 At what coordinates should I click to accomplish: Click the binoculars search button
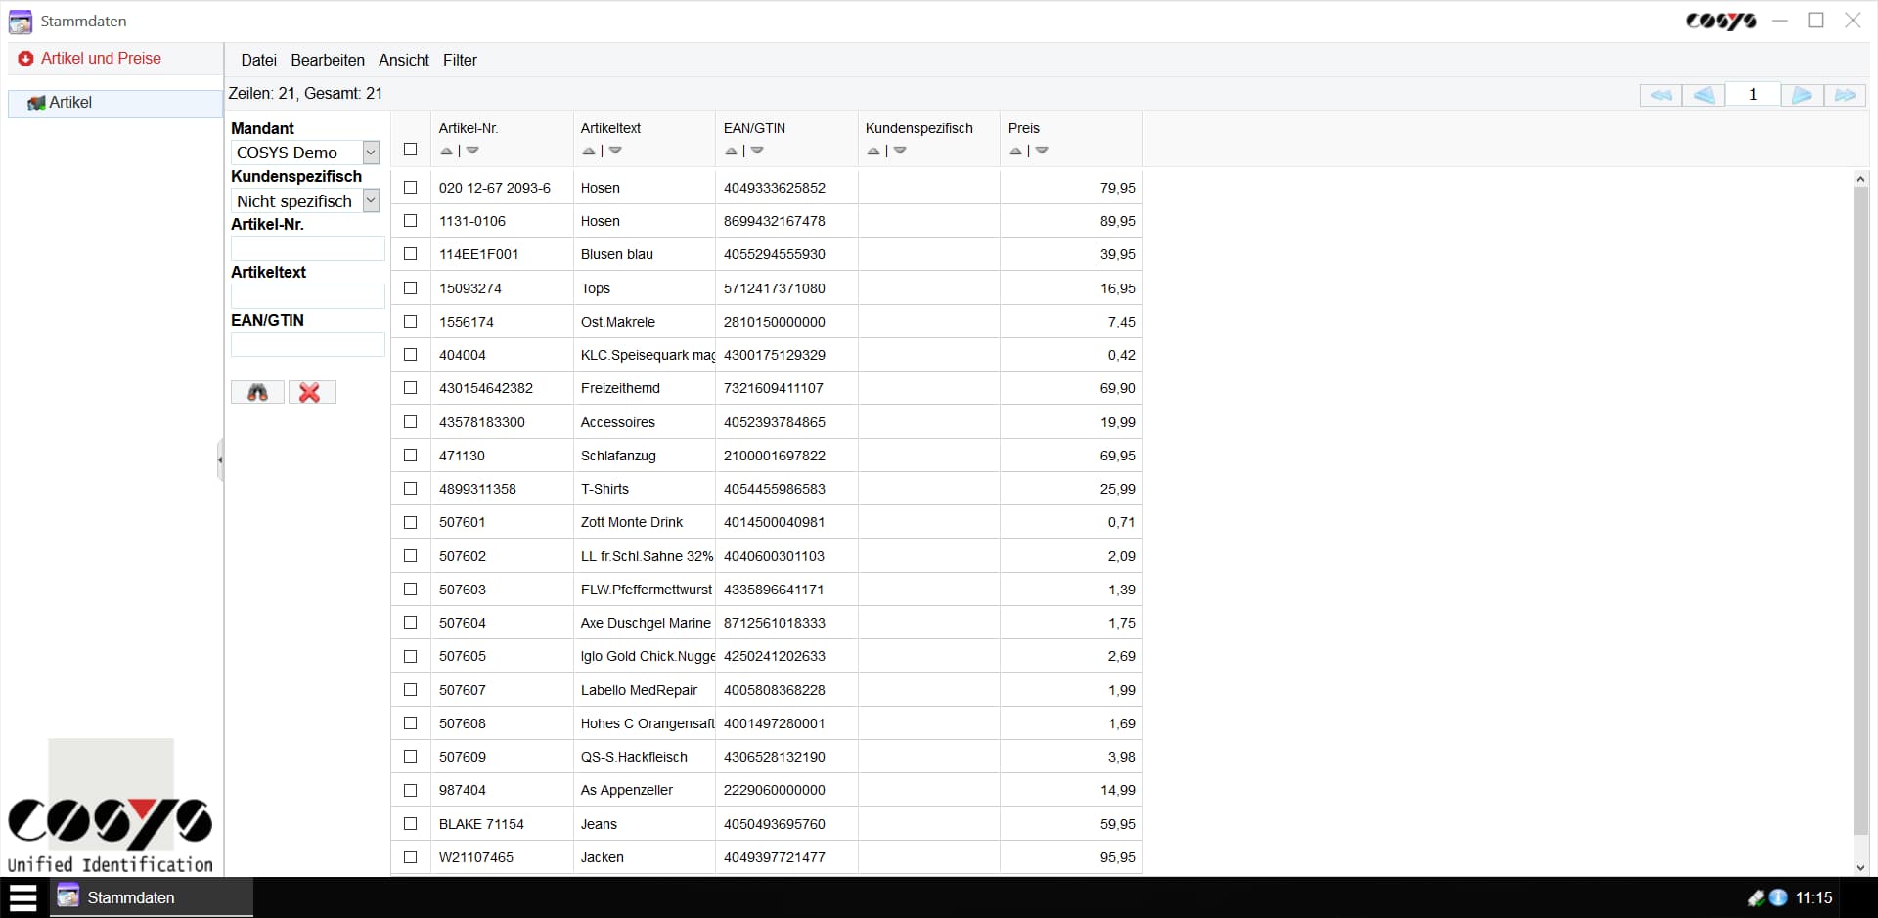tap(257, 392)
